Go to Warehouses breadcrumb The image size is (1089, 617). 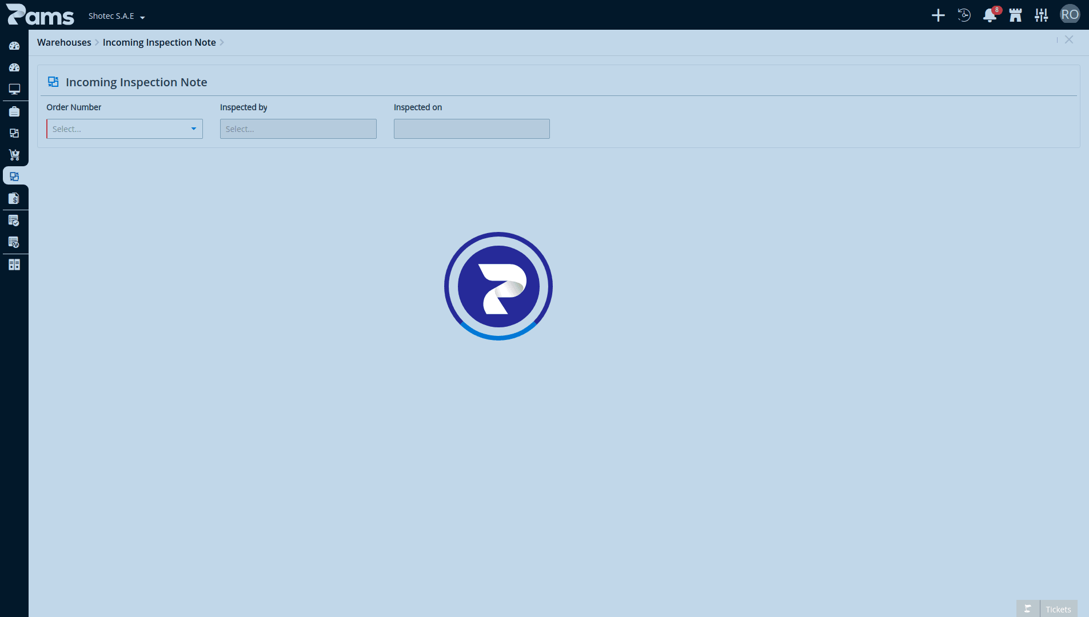(64, 42)
